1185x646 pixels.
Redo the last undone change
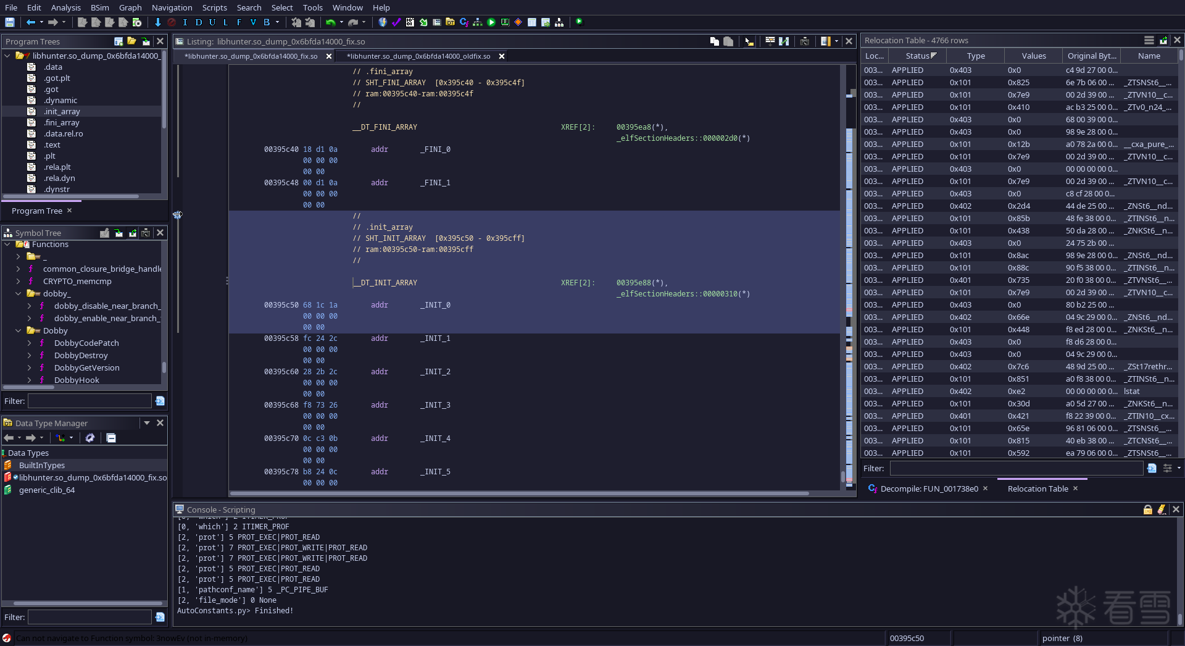(353, 22)
